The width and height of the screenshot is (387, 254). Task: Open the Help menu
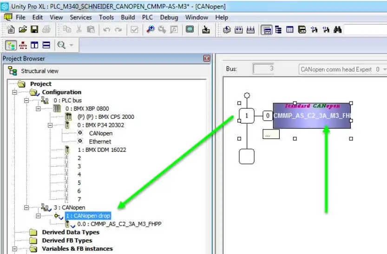[222, 18]
